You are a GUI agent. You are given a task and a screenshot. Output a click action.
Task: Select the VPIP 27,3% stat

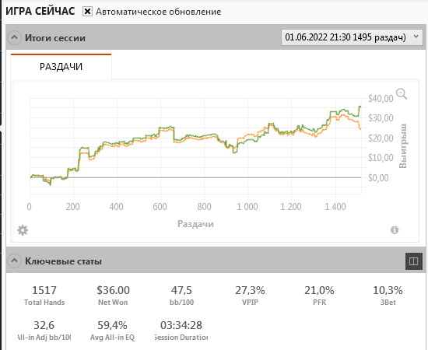[x=250, y=295]
